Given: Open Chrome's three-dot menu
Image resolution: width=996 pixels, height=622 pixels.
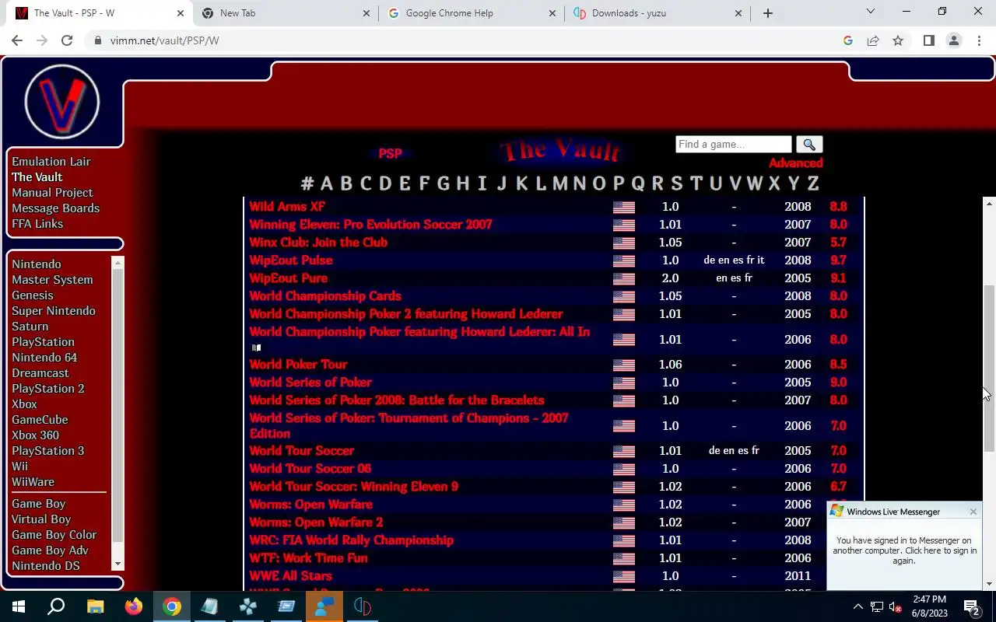Looking at the screenshot, I should click(979, 40).
